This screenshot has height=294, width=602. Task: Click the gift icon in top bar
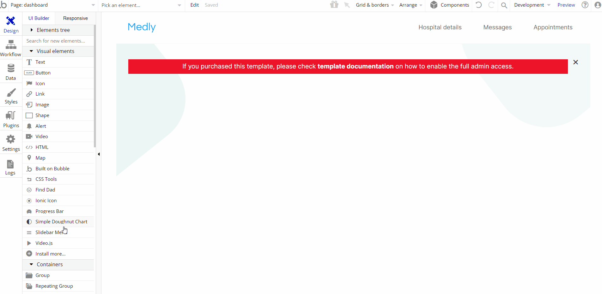(x=334, y=5)
